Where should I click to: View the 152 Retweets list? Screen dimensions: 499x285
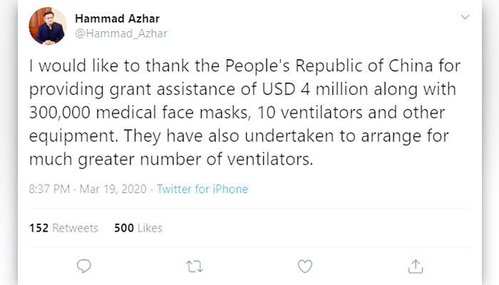64,228
